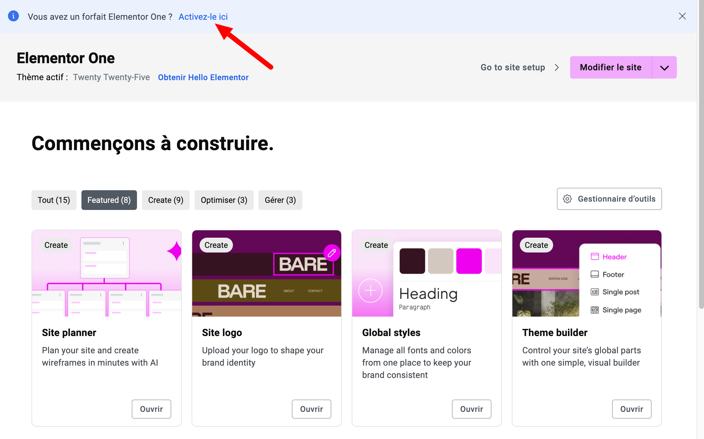Click the Theme builder card title
The image size is (704, 439).
click(555, 333)
